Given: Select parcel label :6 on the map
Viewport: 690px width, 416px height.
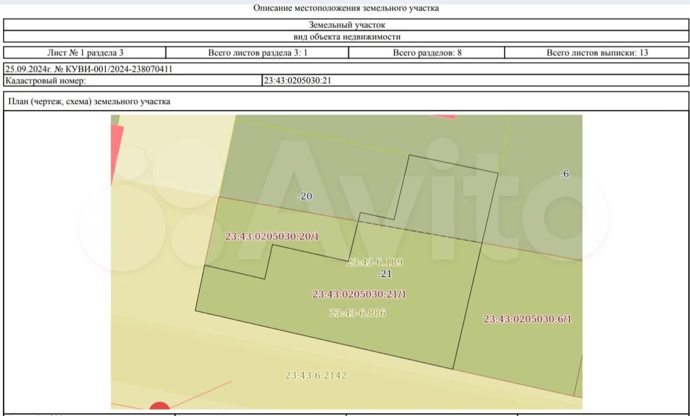Looking at the screenshot, I should click(x=564, y=174).
